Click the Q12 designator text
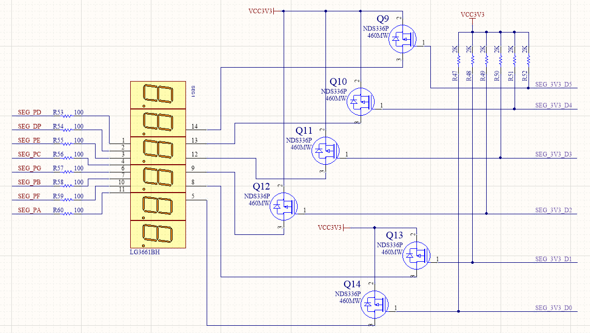The width and height of the screenshot is (590, 333). (x=261, y=187)
